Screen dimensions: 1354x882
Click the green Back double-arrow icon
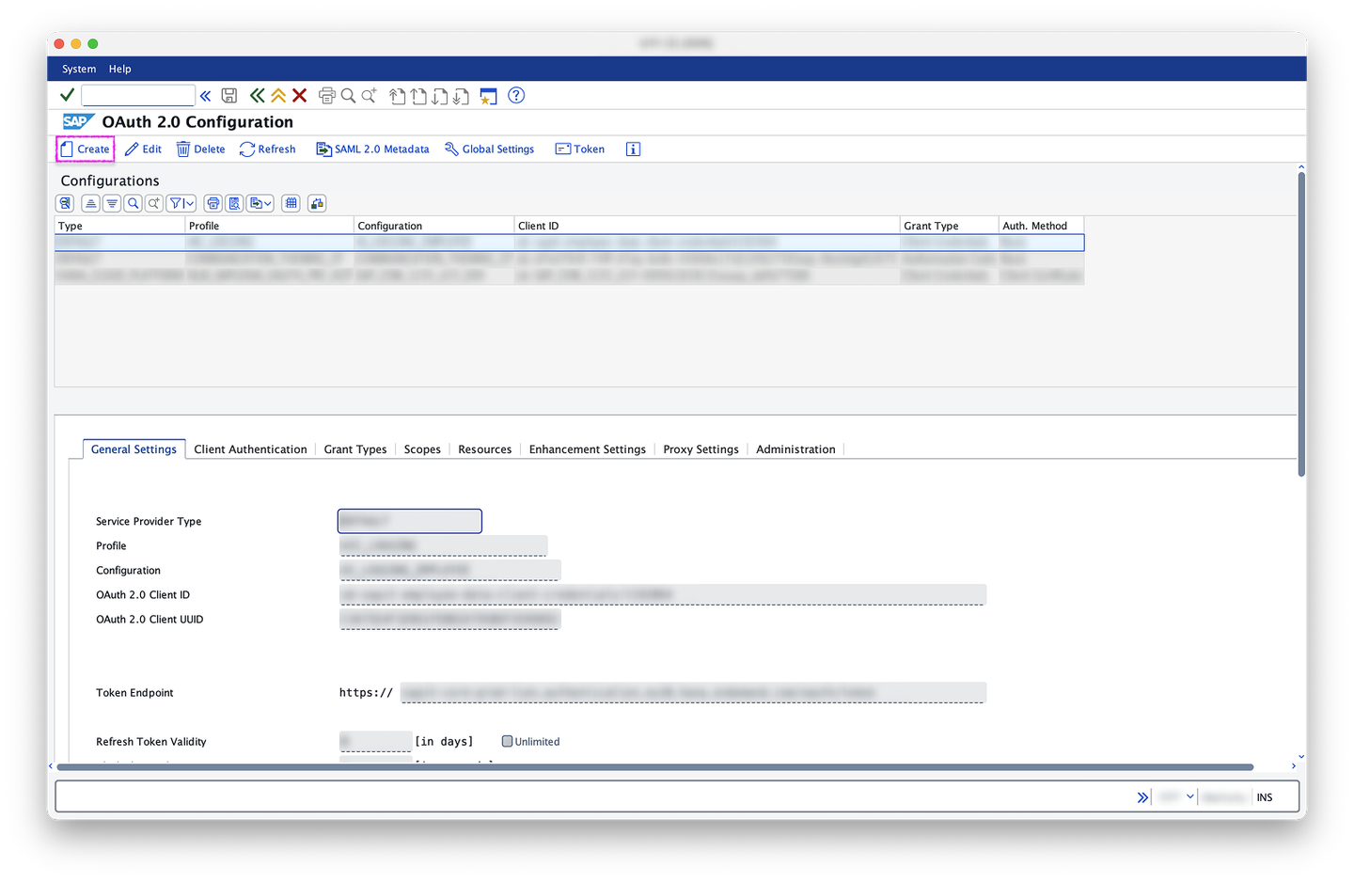pyautogui.click(x=257, y=96)
